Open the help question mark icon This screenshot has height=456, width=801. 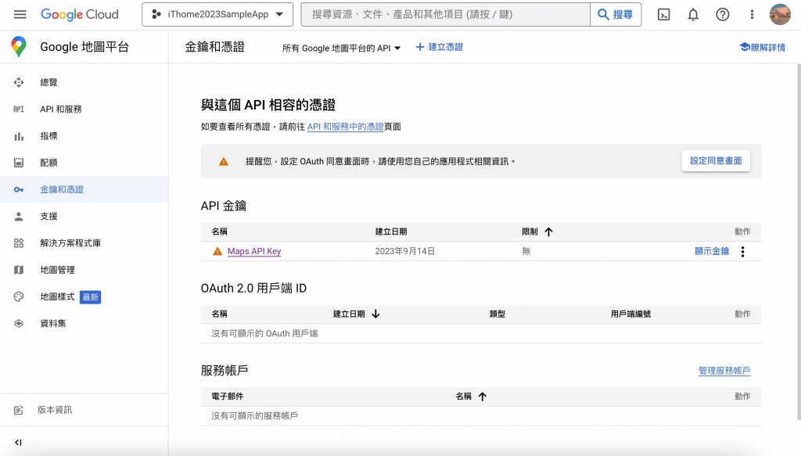(722, 14)
